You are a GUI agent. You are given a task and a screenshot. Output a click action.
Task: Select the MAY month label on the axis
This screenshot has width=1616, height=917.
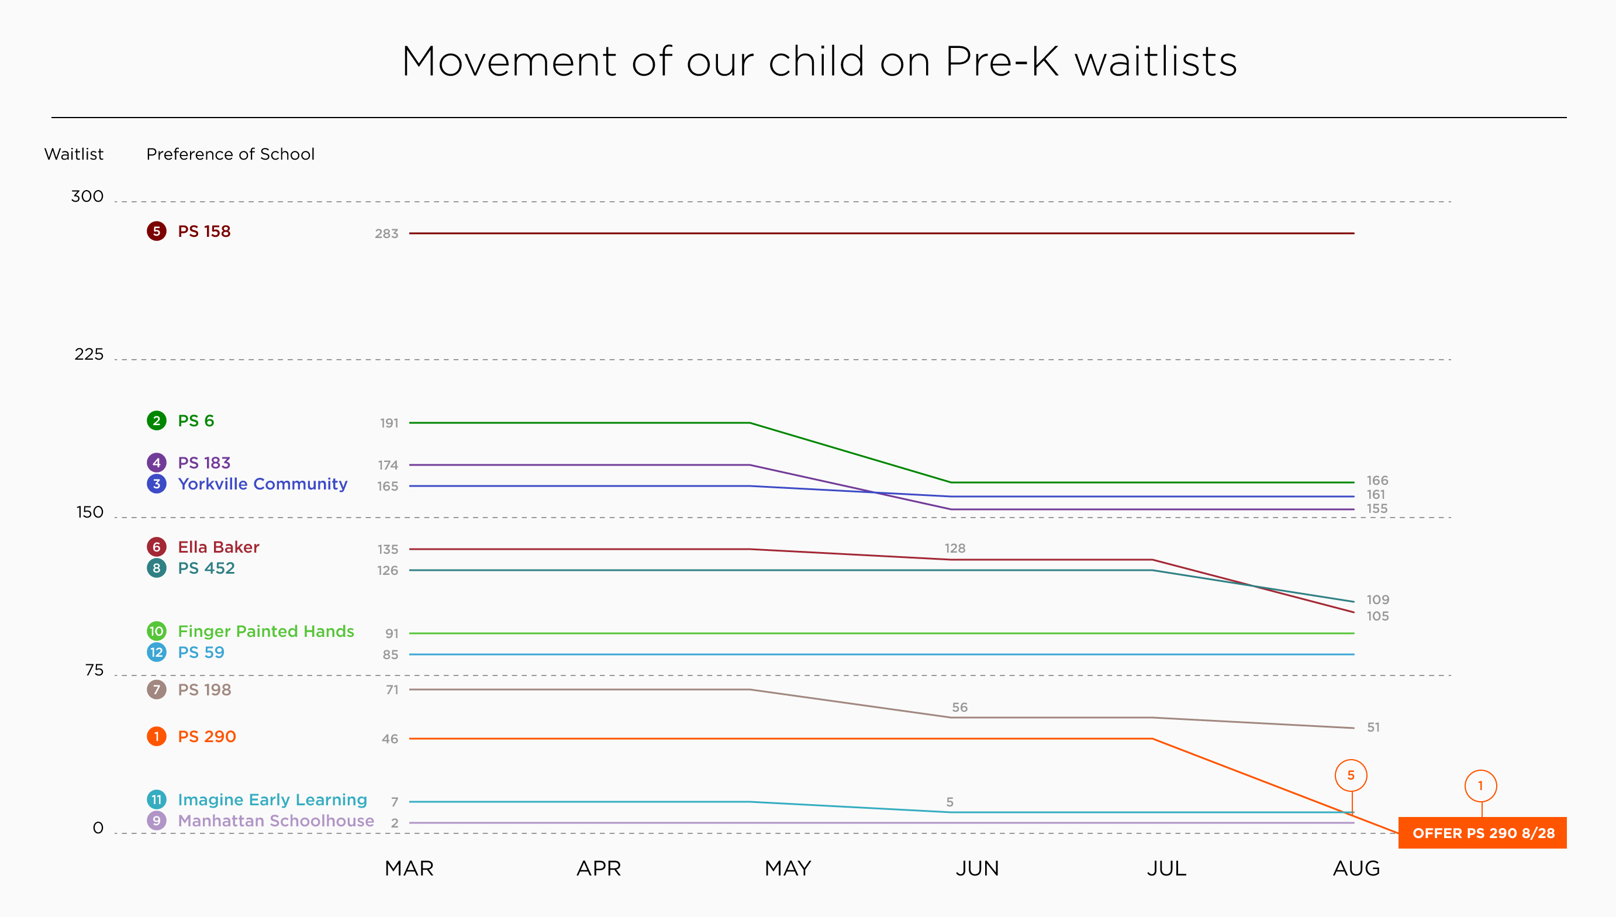[x=788, y=868]
